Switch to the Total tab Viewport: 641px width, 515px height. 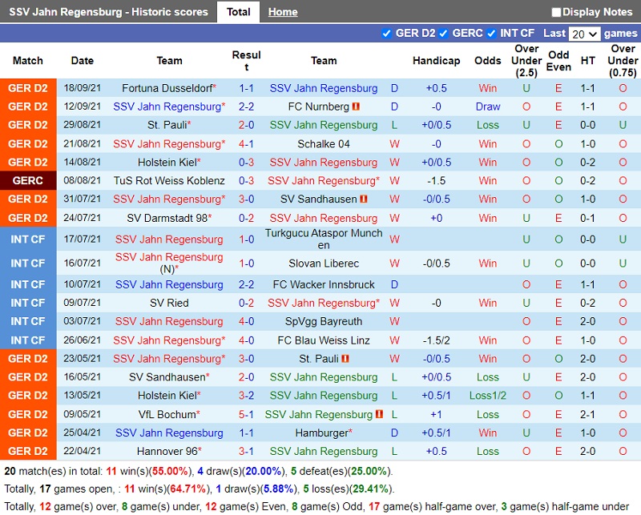coord(238,12)
